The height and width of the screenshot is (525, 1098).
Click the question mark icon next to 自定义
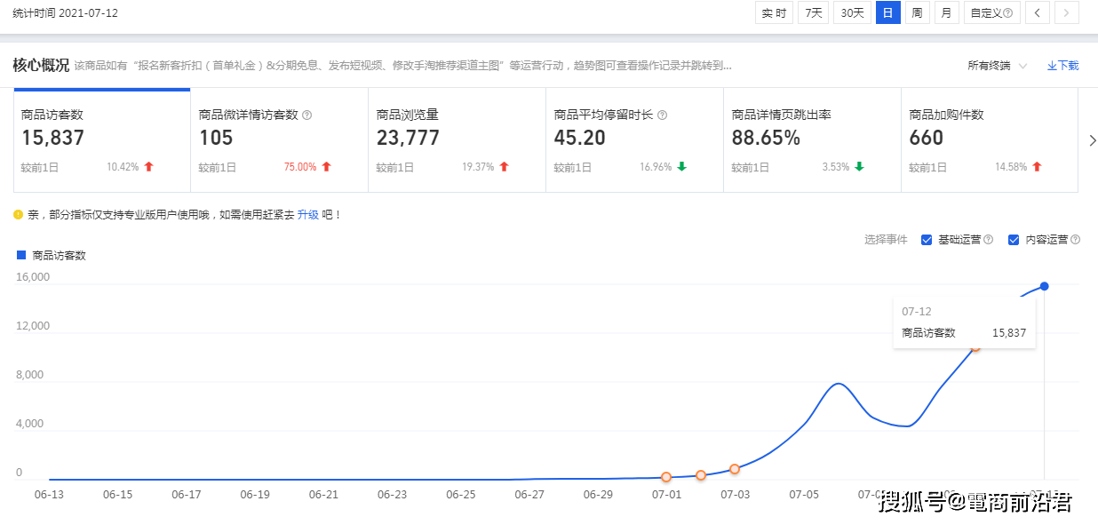click(x=1006, y=12)
